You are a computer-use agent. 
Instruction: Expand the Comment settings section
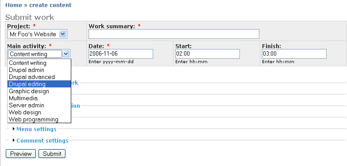42,140
